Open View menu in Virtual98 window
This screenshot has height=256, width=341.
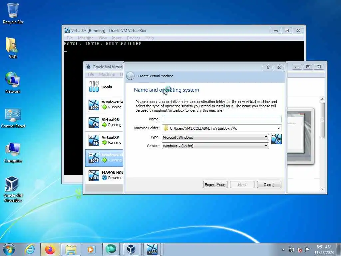tap(103, 38)
